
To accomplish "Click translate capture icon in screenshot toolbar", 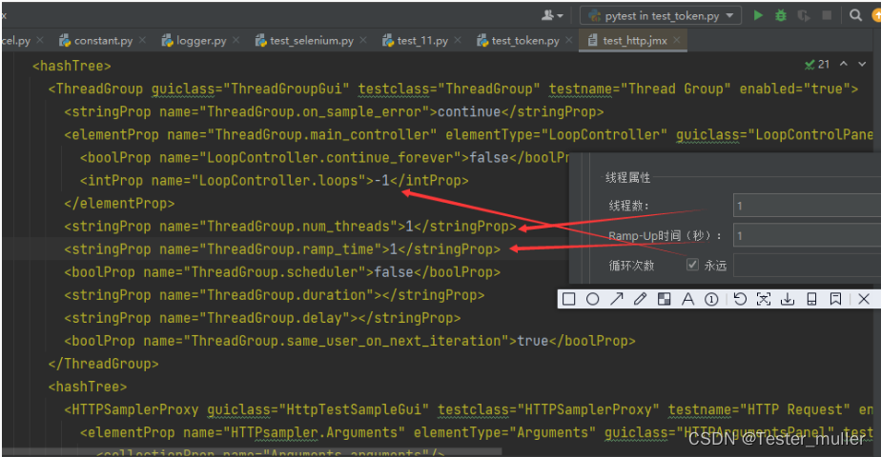I will point(764,300).
